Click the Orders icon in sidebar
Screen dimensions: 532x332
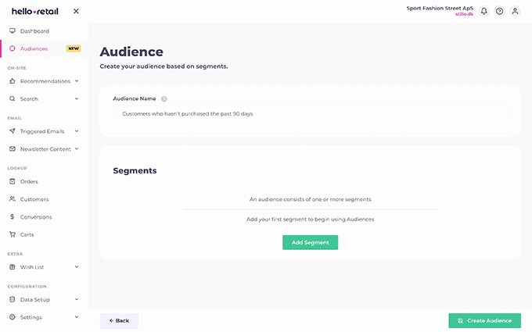(x=13, y=181)
